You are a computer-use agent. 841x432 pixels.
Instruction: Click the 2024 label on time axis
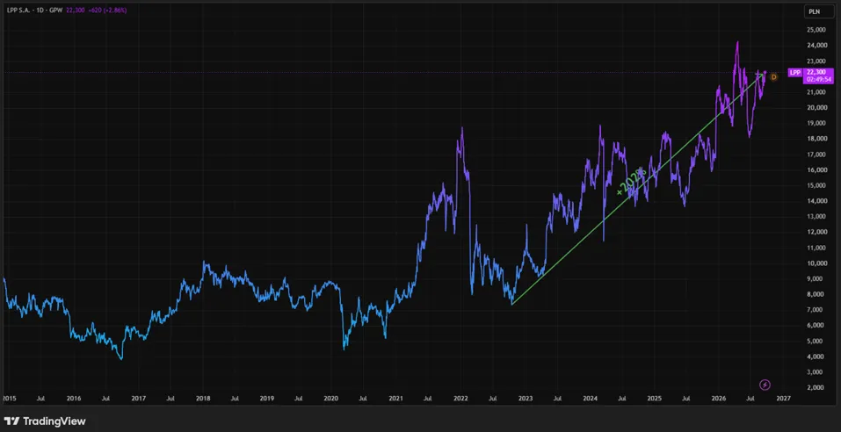point(590,399)
